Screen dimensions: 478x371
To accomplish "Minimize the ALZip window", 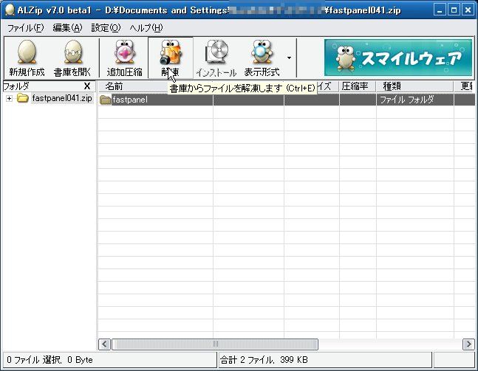I will point(440,10).
